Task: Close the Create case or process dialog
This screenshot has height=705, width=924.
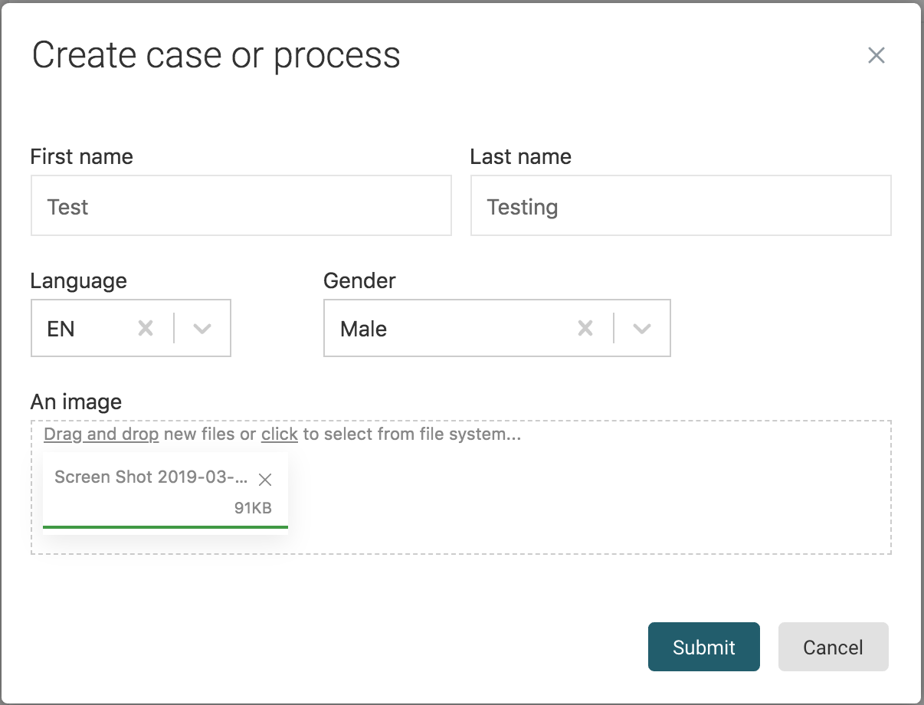Action: pos(876,55)
